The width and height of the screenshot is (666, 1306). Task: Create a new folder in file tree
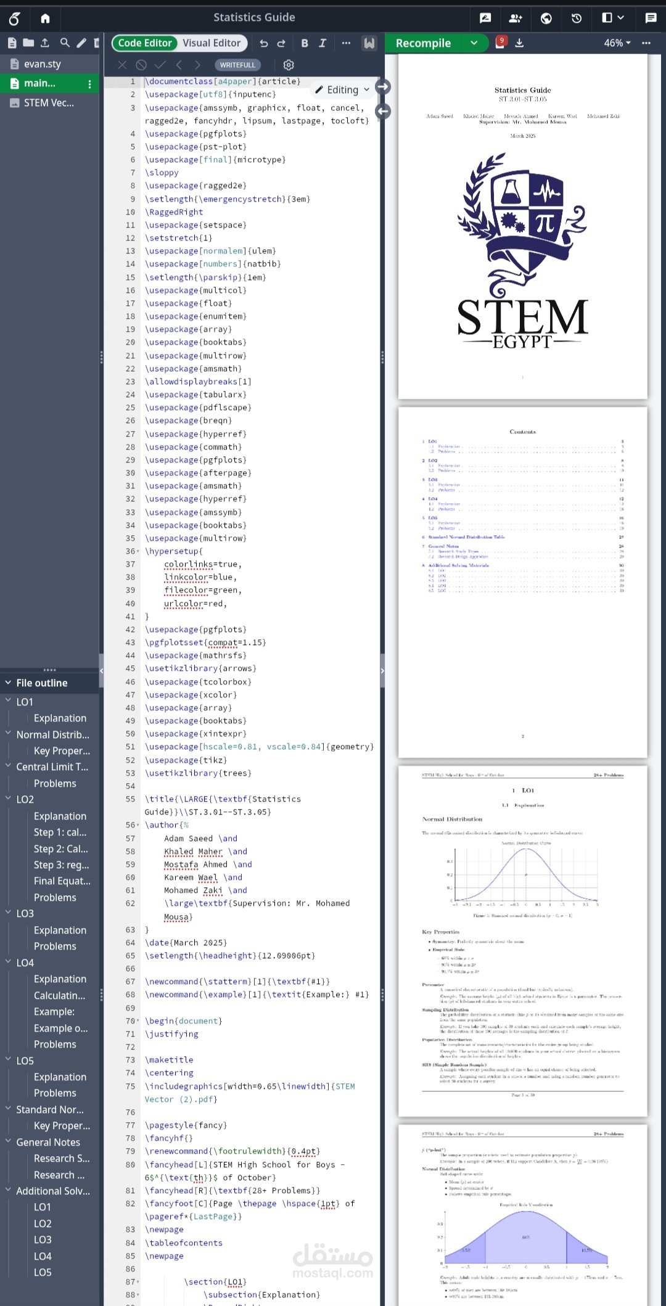(28, 43)
